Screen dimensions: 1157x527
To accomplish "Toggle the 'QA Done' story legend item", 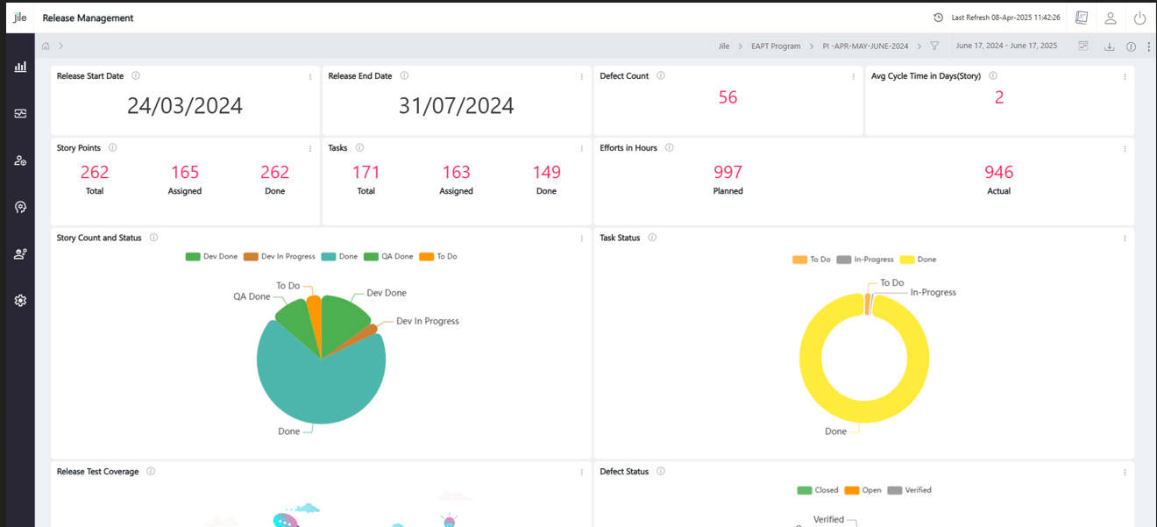I will (x=389, y=257).
